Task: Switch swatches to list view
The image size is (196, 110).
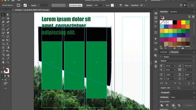Action: point(190,17)
